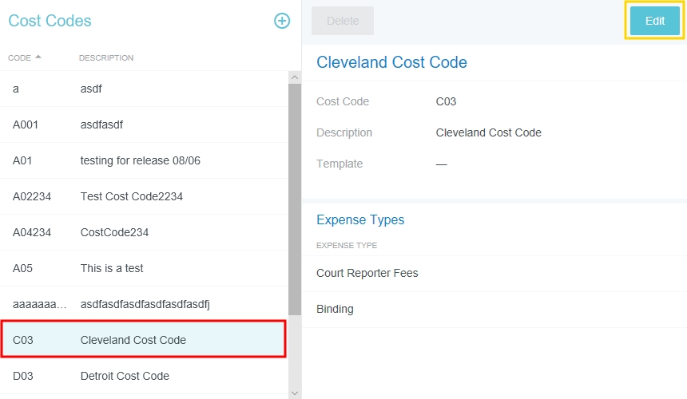Open the Detroit Cost Code row

click(144, 376)
